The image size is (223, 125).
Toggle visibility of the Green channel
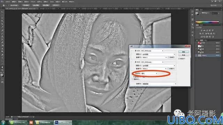pyautogui.click(x=197, y=49)
